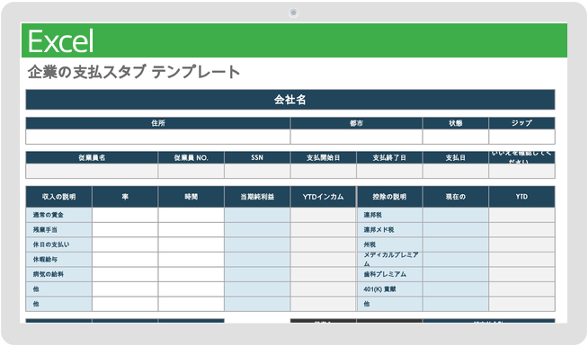
Task: Click the ジップ header cell
Action: point(521,123)
